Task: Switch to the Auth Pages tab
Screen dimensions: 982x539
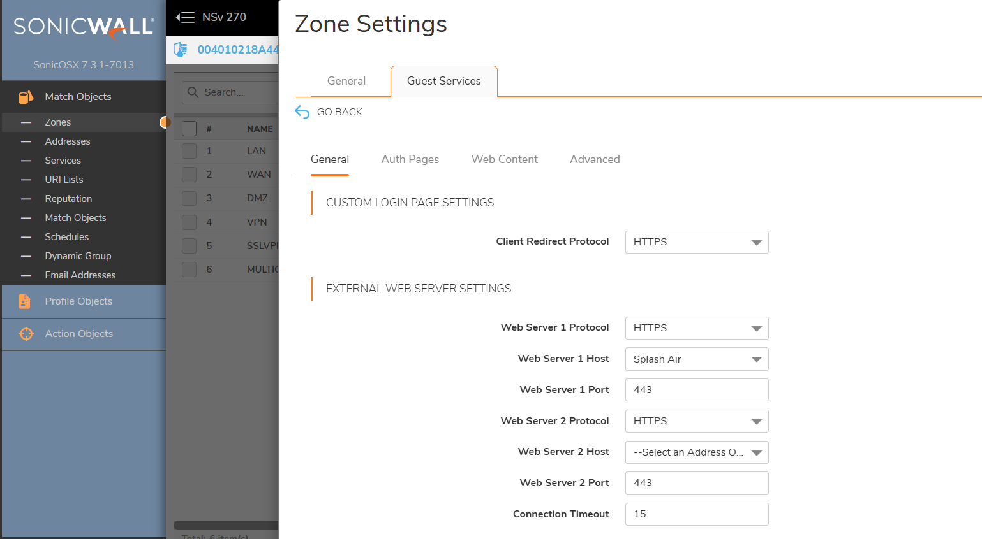Action: 410,159
